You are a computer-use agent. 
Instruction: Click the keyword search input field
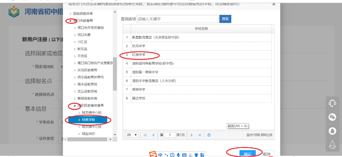click(177, 19)
